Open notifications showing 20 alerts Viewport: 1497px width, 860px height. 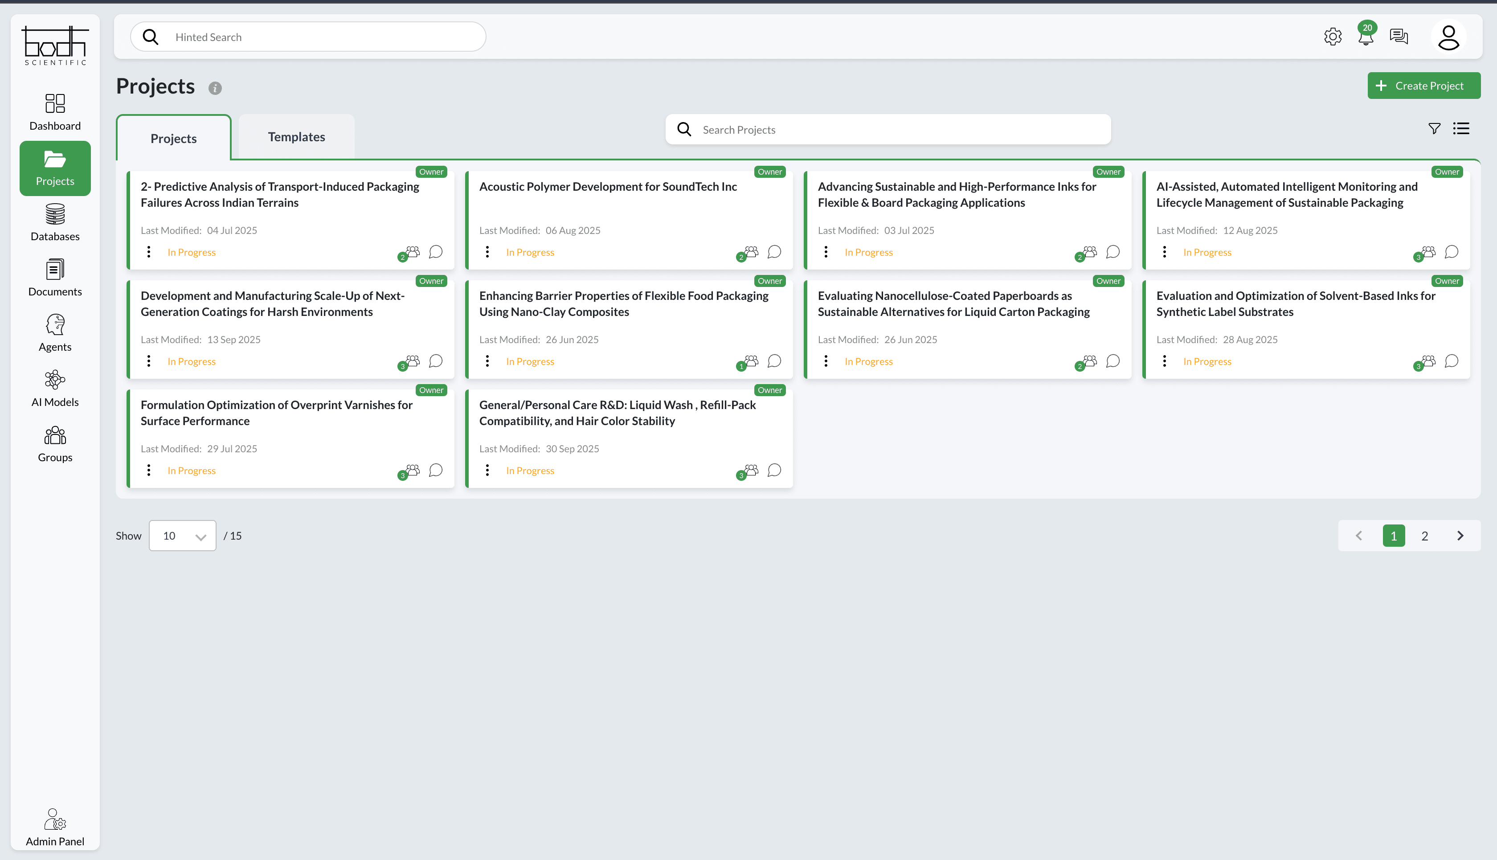1365,36
